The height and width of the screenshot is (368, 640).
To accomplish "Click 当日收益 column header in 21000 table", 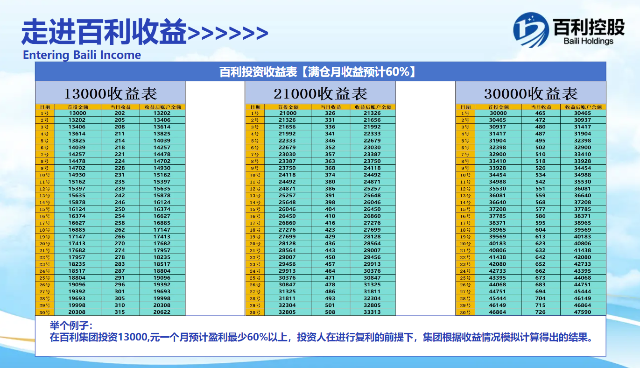I will click(331, 107).
